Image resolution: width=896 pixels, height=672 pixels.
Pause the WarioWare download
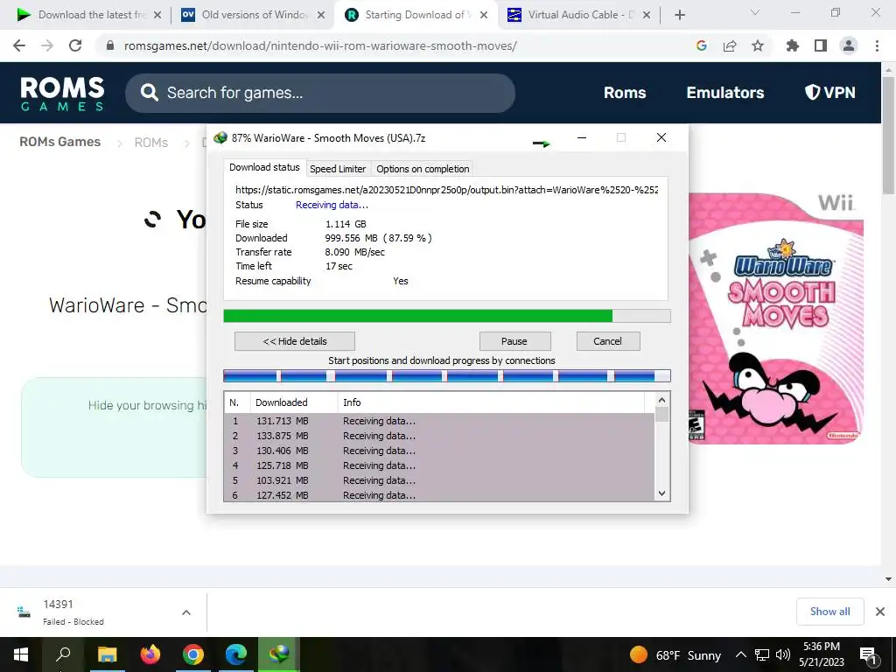pyautogui.click(x=514, y=341)
